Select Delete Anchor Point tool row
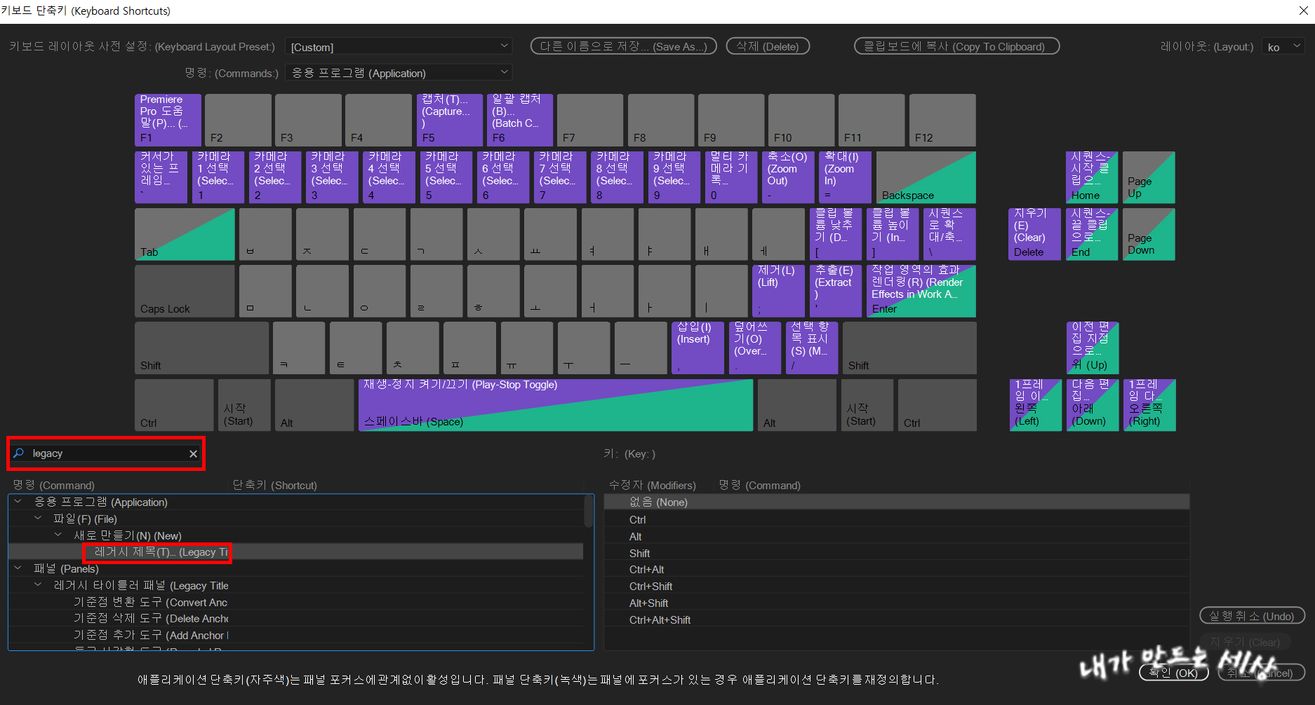The height and width of the screenshot is (705, 1315). pos(295,619)
